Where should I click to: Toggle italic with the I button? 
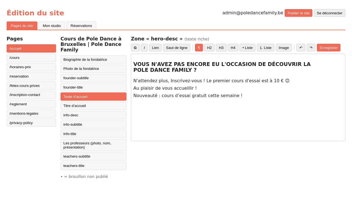click(x=144, y=48)
